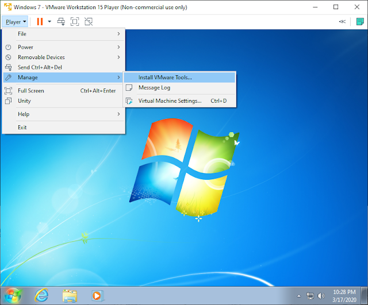The image size is (368, 305).
Task: Choose Send Ctrl+Alt+Del in the Player menu
Action: pos(63,67)
